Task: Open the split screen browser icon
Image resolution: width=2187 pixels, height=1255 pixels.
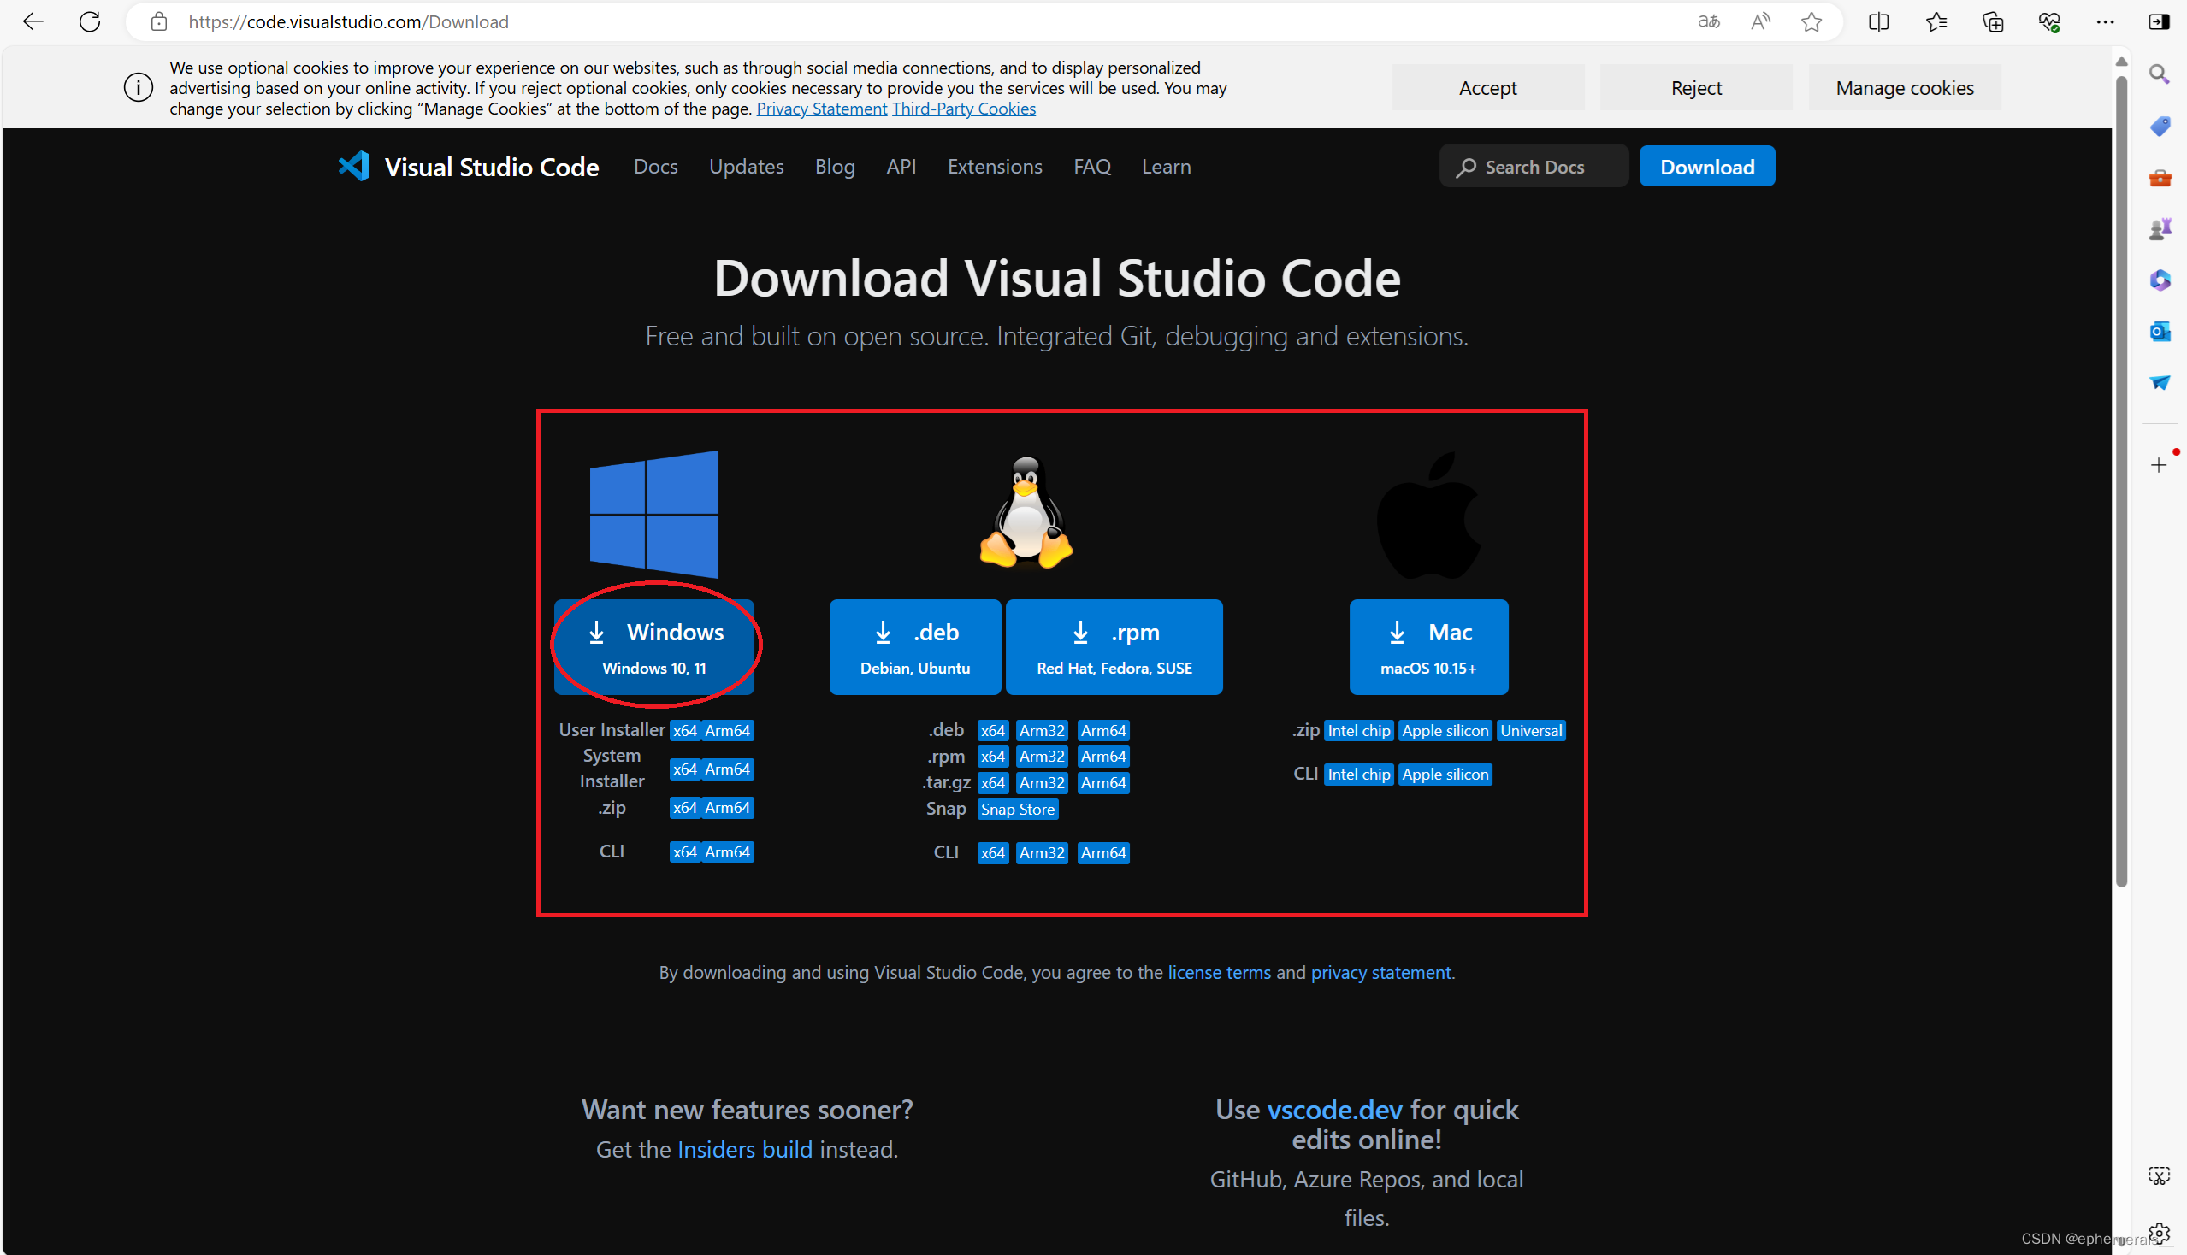Action: pos(1878,21)
